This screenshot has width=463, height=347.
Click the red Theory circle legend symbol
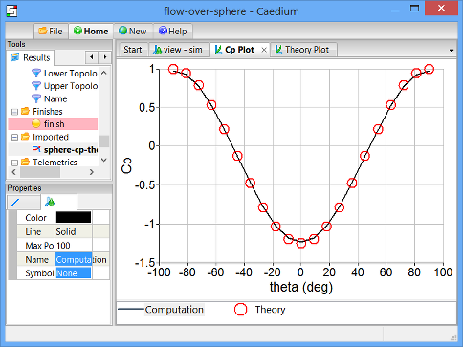pos(240,310)
